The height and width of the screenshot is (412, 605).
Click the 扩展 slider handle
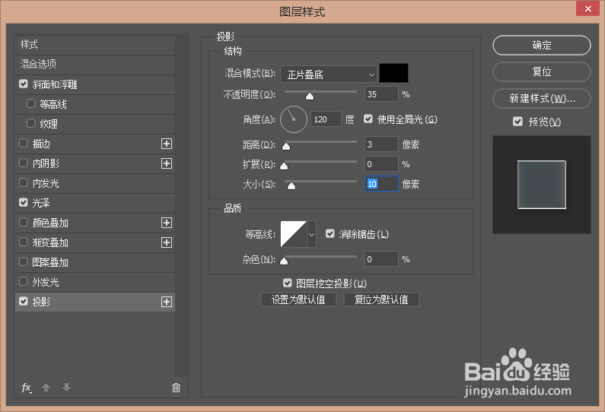pyautogui.click(x=284, y=166)
